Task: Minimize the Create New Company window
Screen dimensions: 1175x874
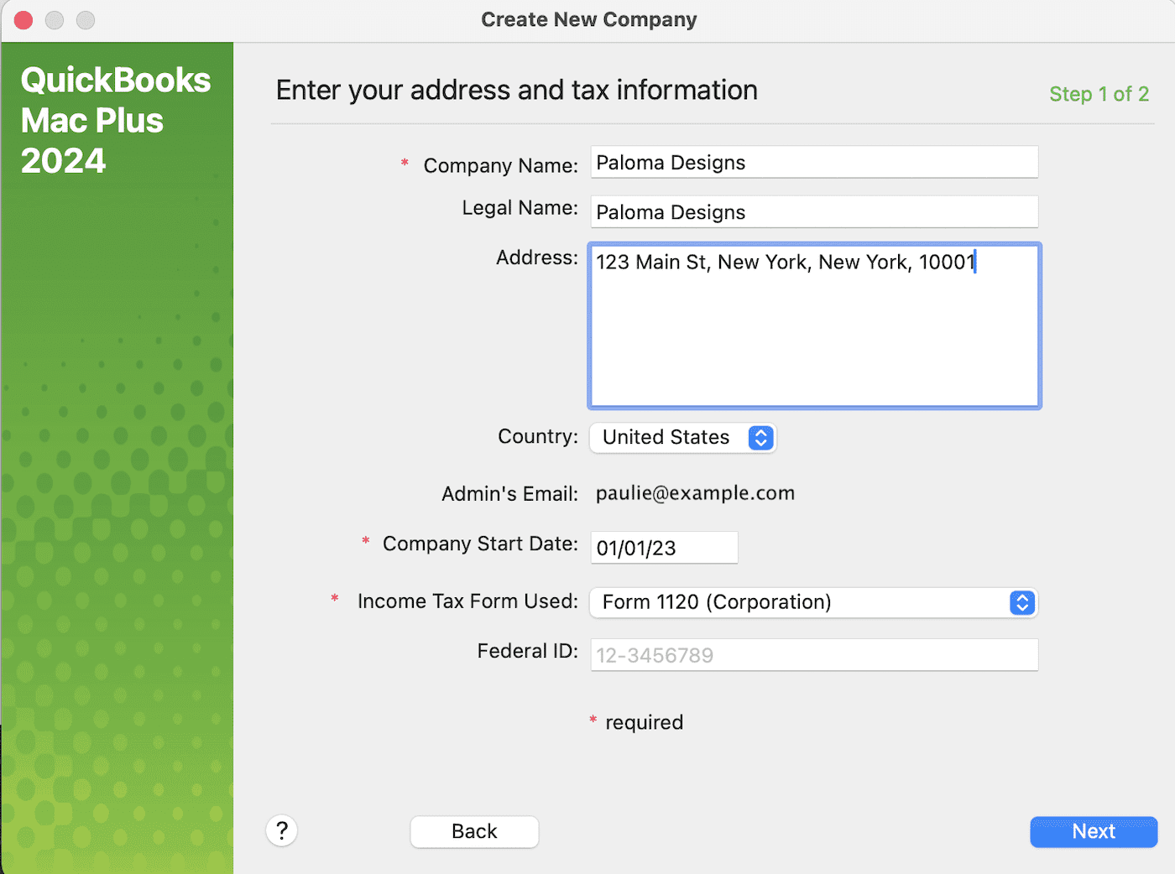Action: coord(55,20)
